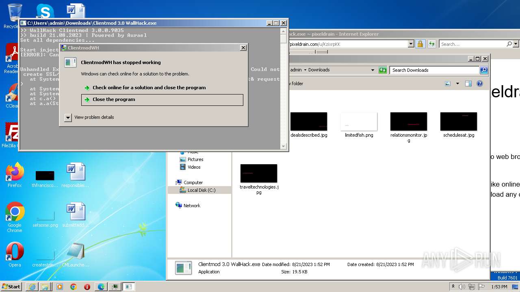Click Search Downloads field
This screenshot has height=292, width=520.
pyautogui.click(x=434, y=70)
